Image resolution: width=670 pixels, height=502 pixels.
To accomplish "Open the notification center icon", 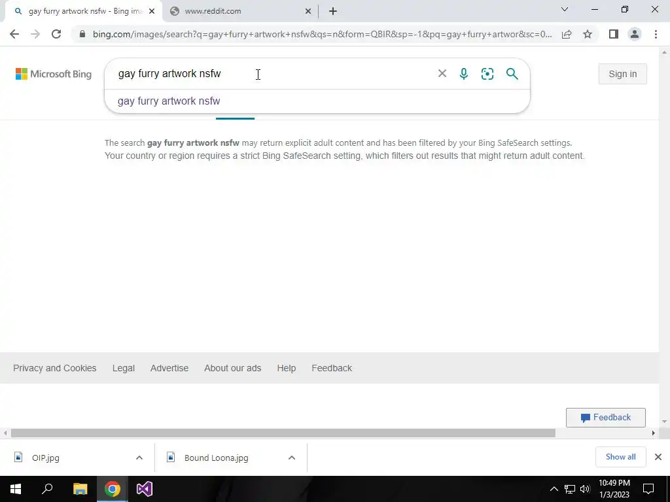I will coord(648,489).
